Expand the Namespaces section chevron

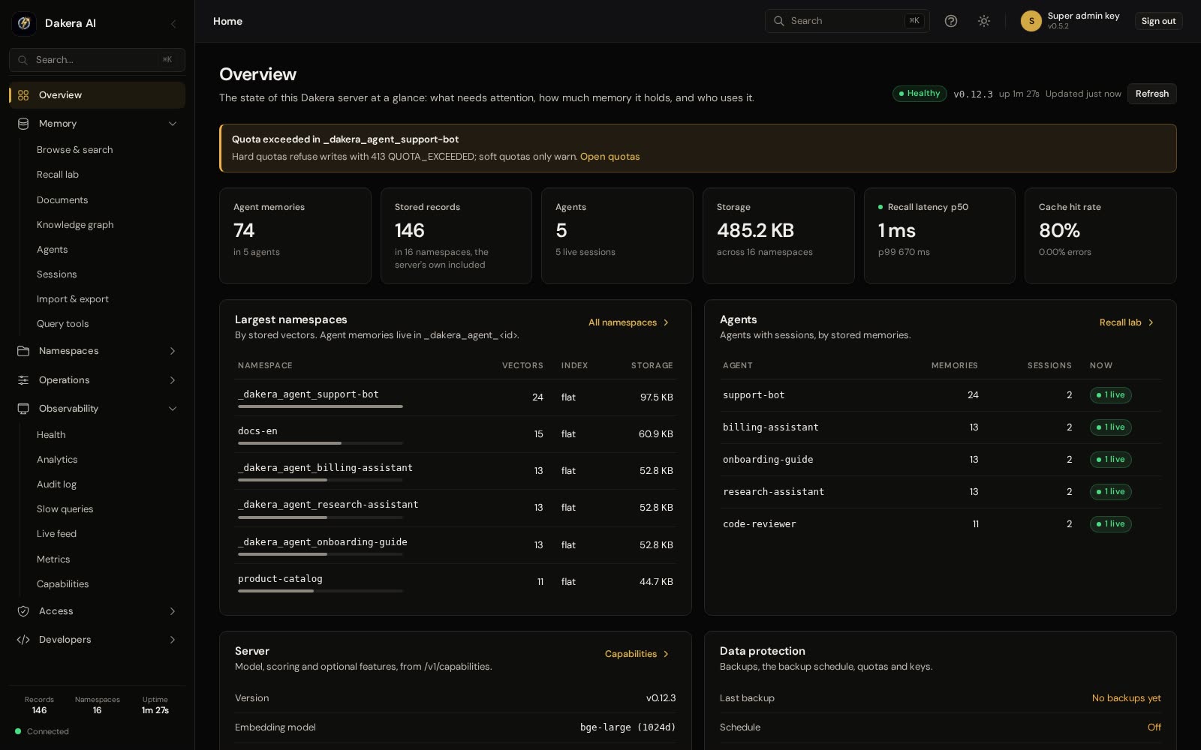173,351
